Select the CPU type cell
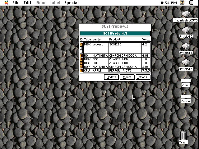The width and height of the screenshot is (199, 149). 88,70
